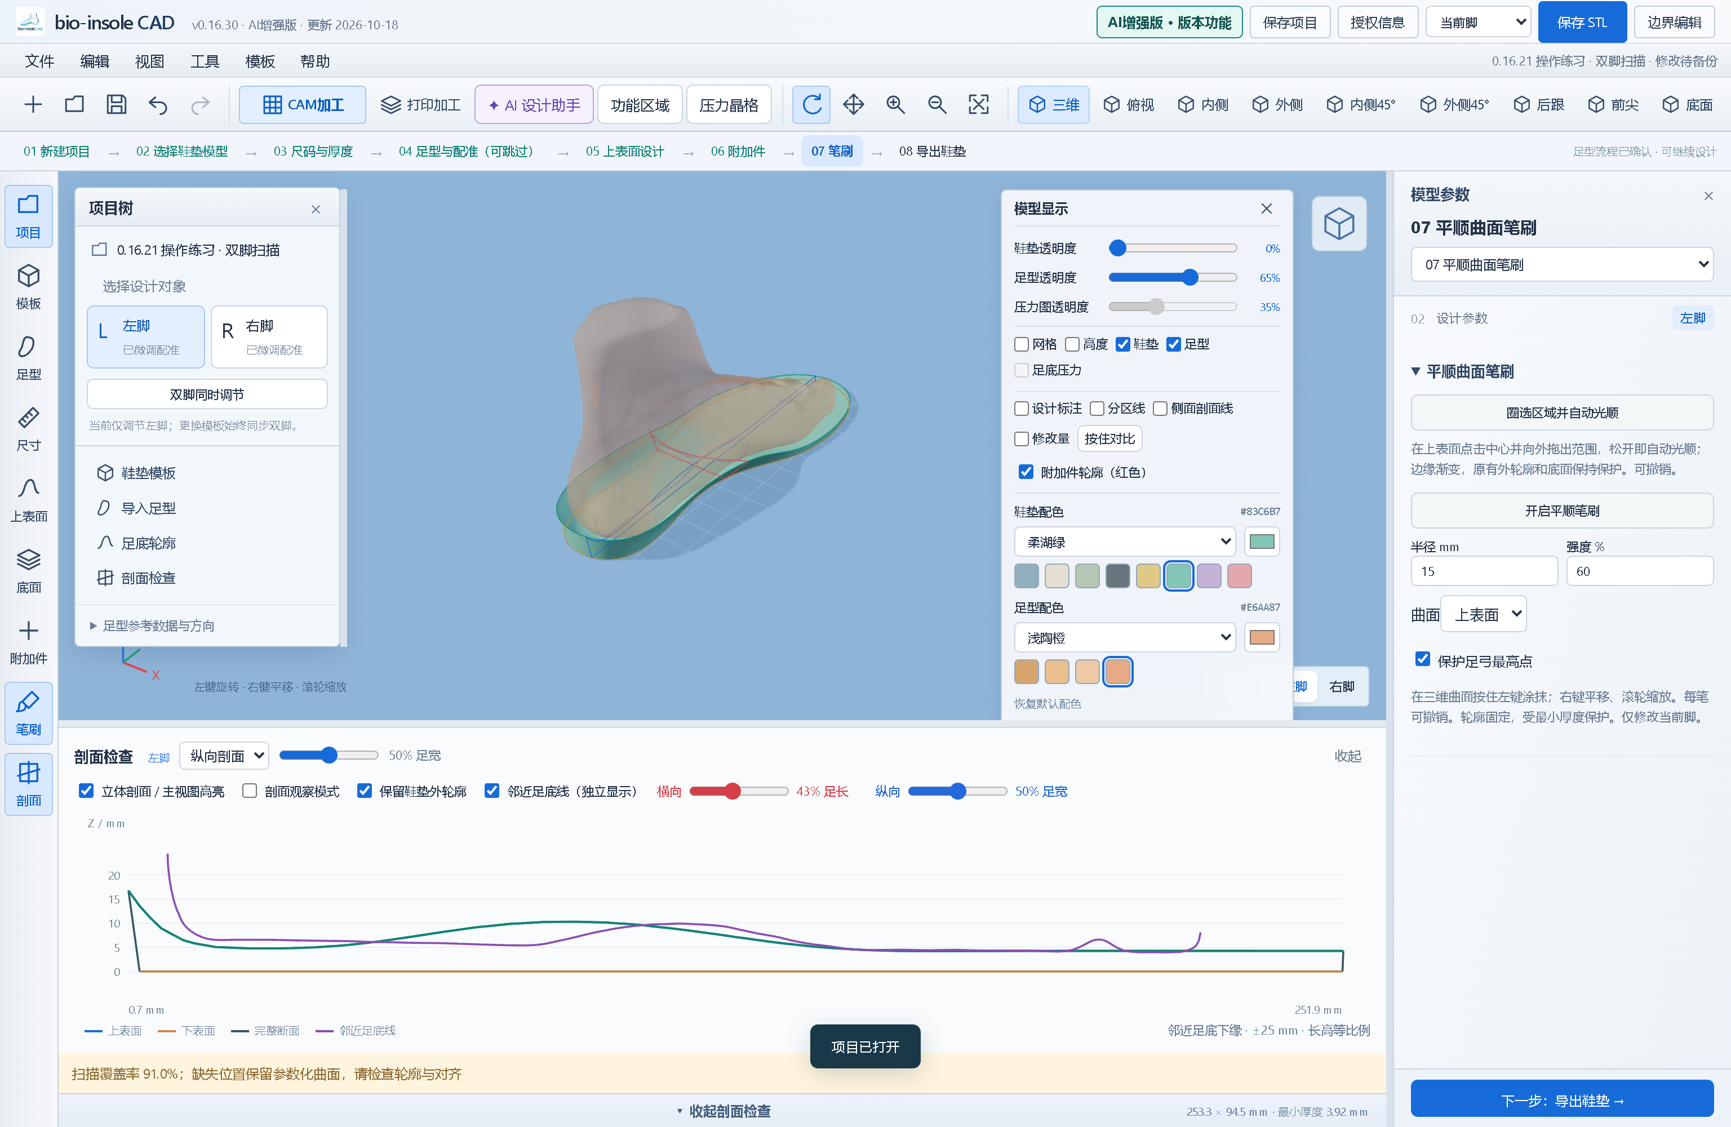
Task: Click the 双脚同时调节 button
Action: pyautogui.click(x=207, y=394)
